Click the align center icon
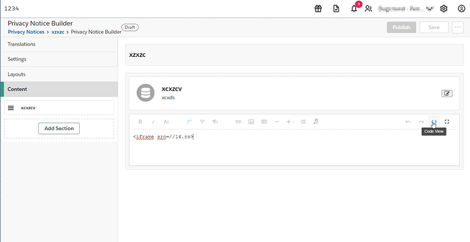470x242 pixels. click(x=202, y=122)
